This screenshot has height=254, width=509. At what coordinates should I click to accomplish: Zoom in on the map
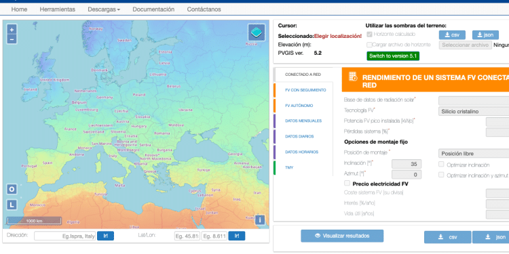coord(12,30)
